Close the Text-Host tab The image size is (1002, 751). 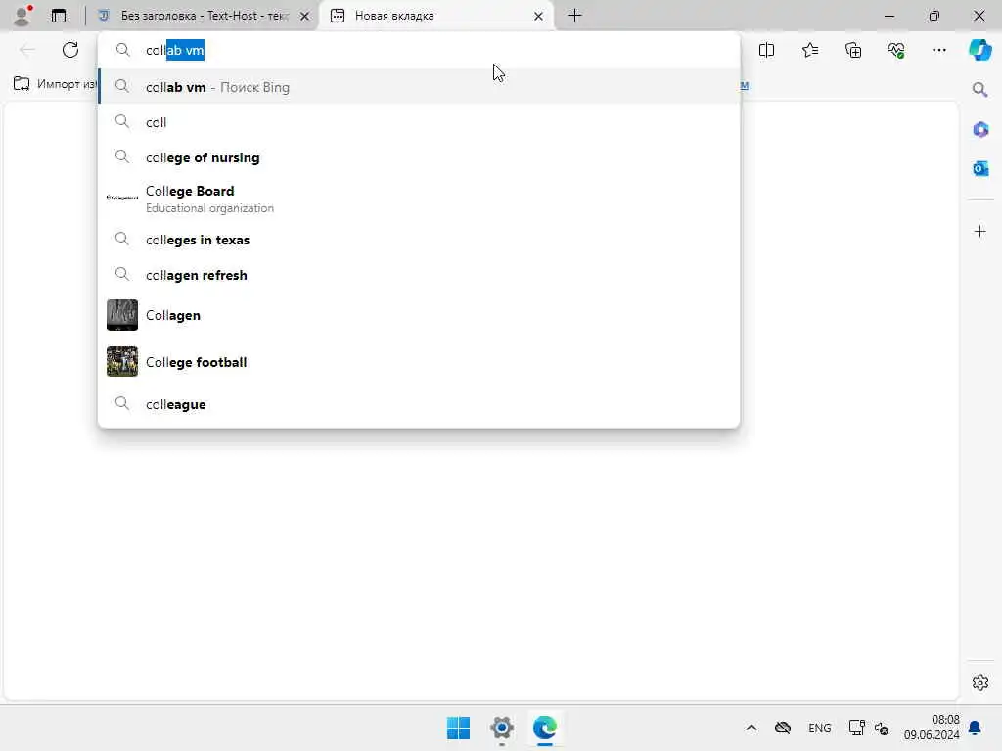[x=305, y=16]
